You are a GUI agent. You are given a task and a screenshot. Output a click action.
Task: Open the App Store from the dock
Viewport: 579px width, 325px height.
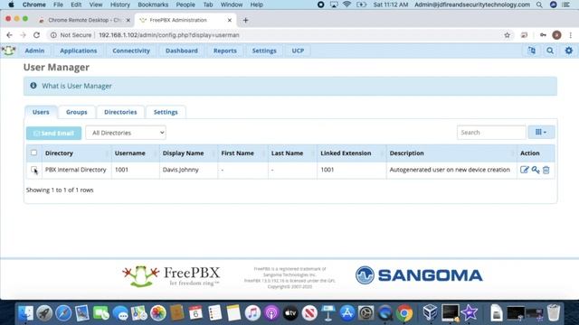(x=346, y=313)
